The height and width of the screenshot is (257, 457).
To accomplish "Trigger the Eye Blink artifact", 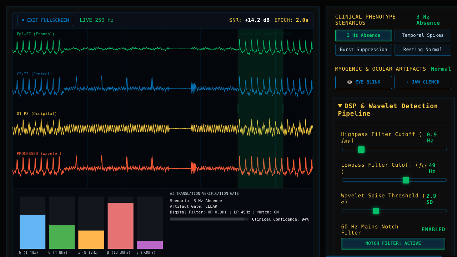I will click(x=363, y=82).
